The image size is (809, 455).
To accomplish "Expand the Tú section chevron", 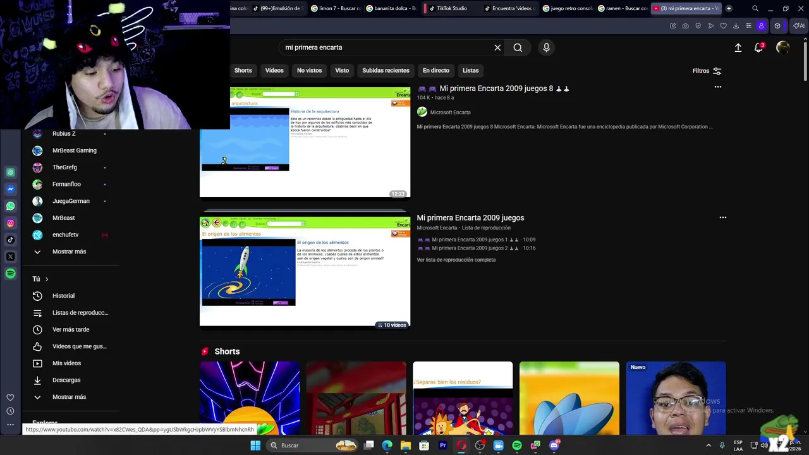I will (x=46, y=279).
